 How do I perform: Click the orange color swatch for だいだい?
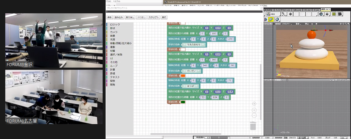(183, 76)
